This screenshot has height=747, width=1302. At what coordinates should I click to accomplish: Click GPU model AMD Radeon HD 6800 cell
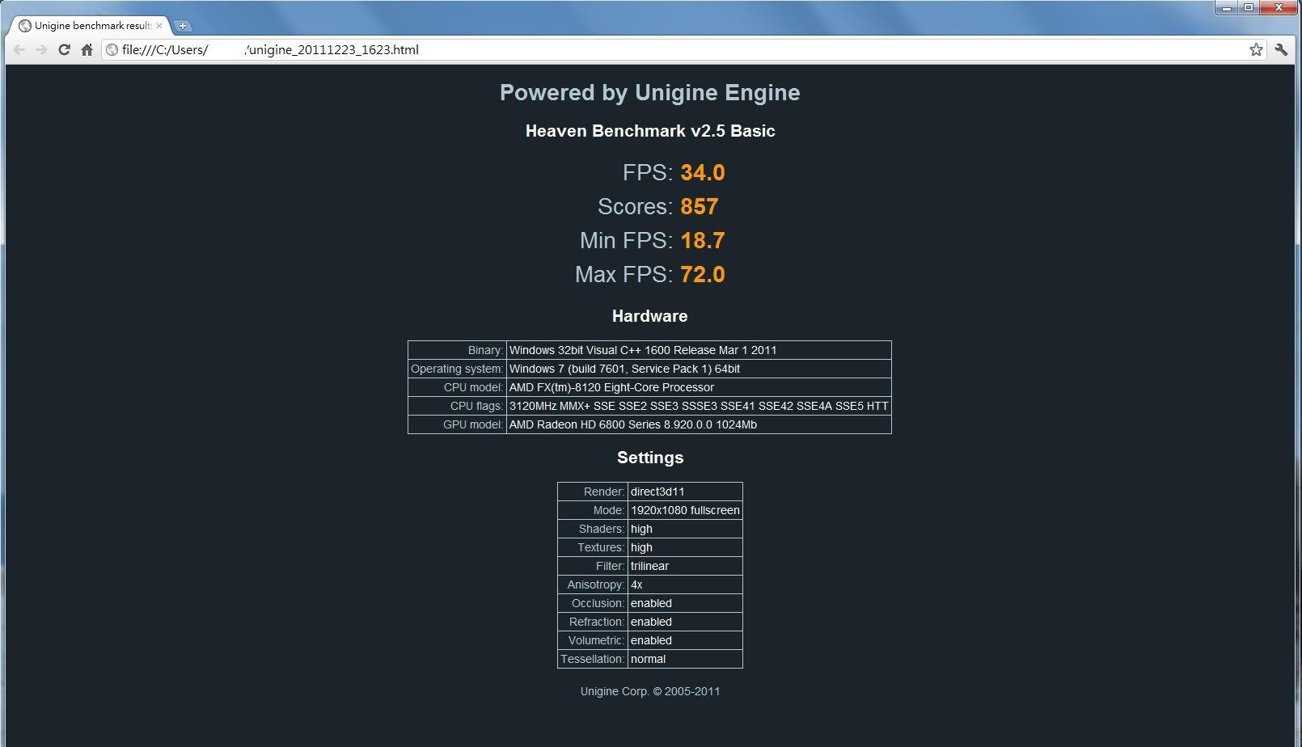click(699, 424)
